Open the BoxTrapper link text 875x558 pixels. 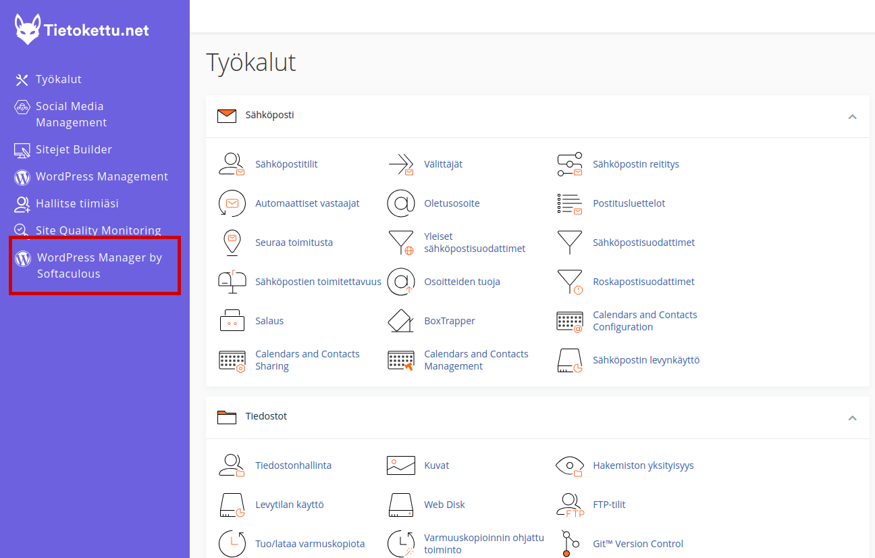click(450, 321)
